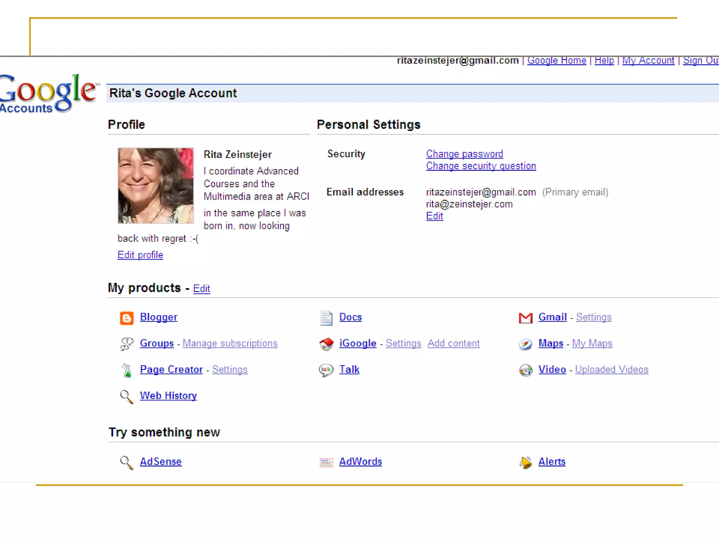This screenshot has width=719, height=539.
Task: Click the Video reel icon
Action: pos(526,370)
